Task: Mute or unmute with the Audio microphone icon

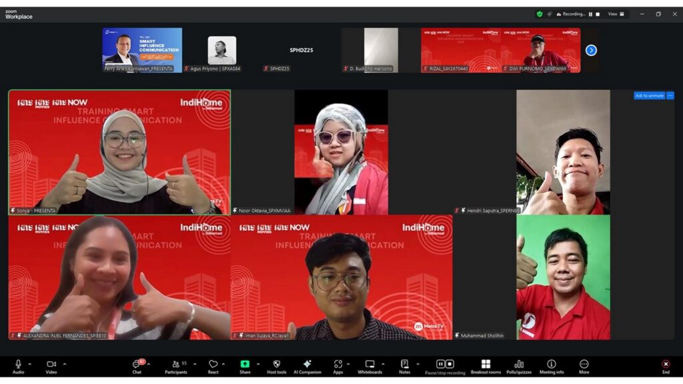Action: [18, 367]
